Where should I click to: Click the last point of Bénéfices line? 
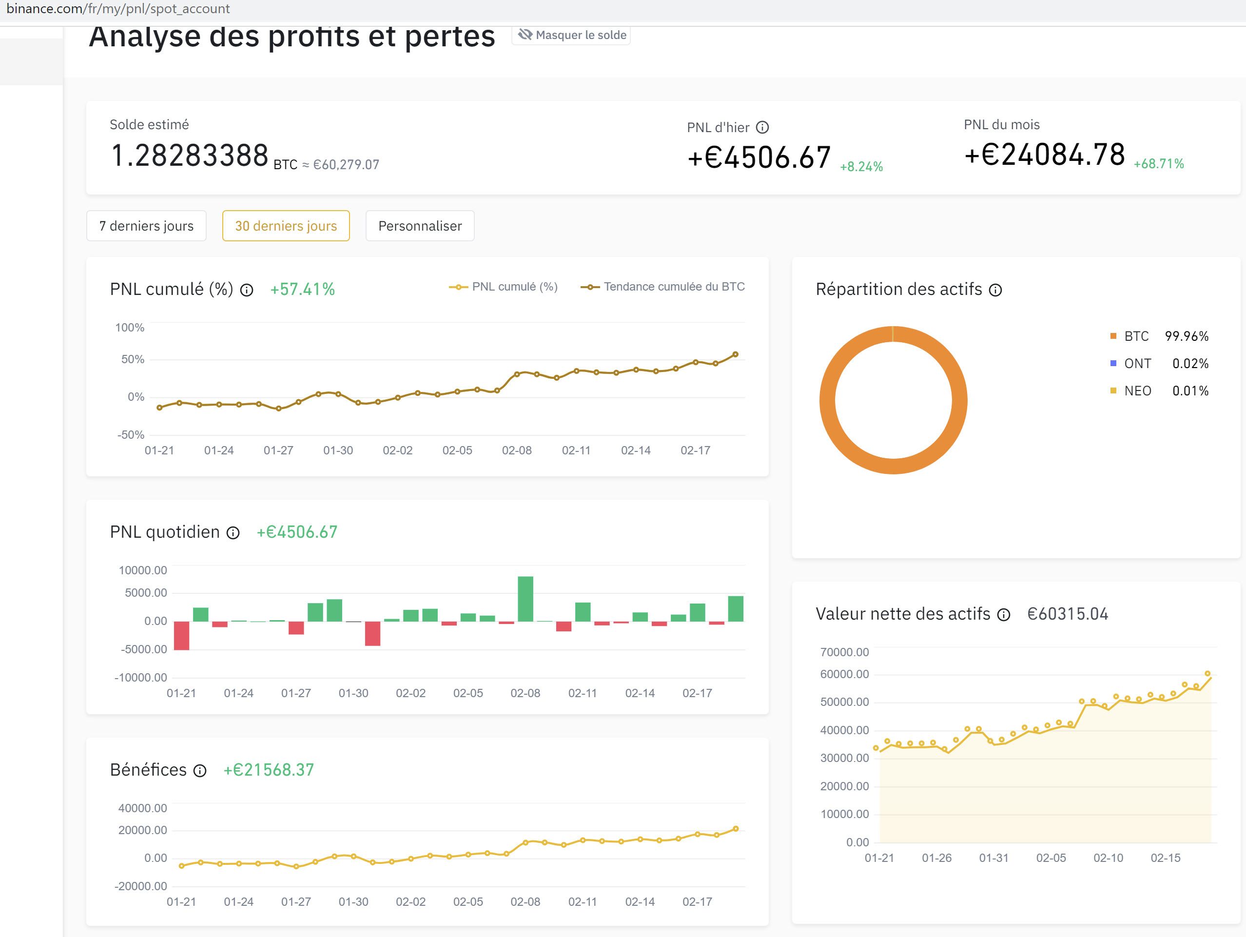[736, 829]
